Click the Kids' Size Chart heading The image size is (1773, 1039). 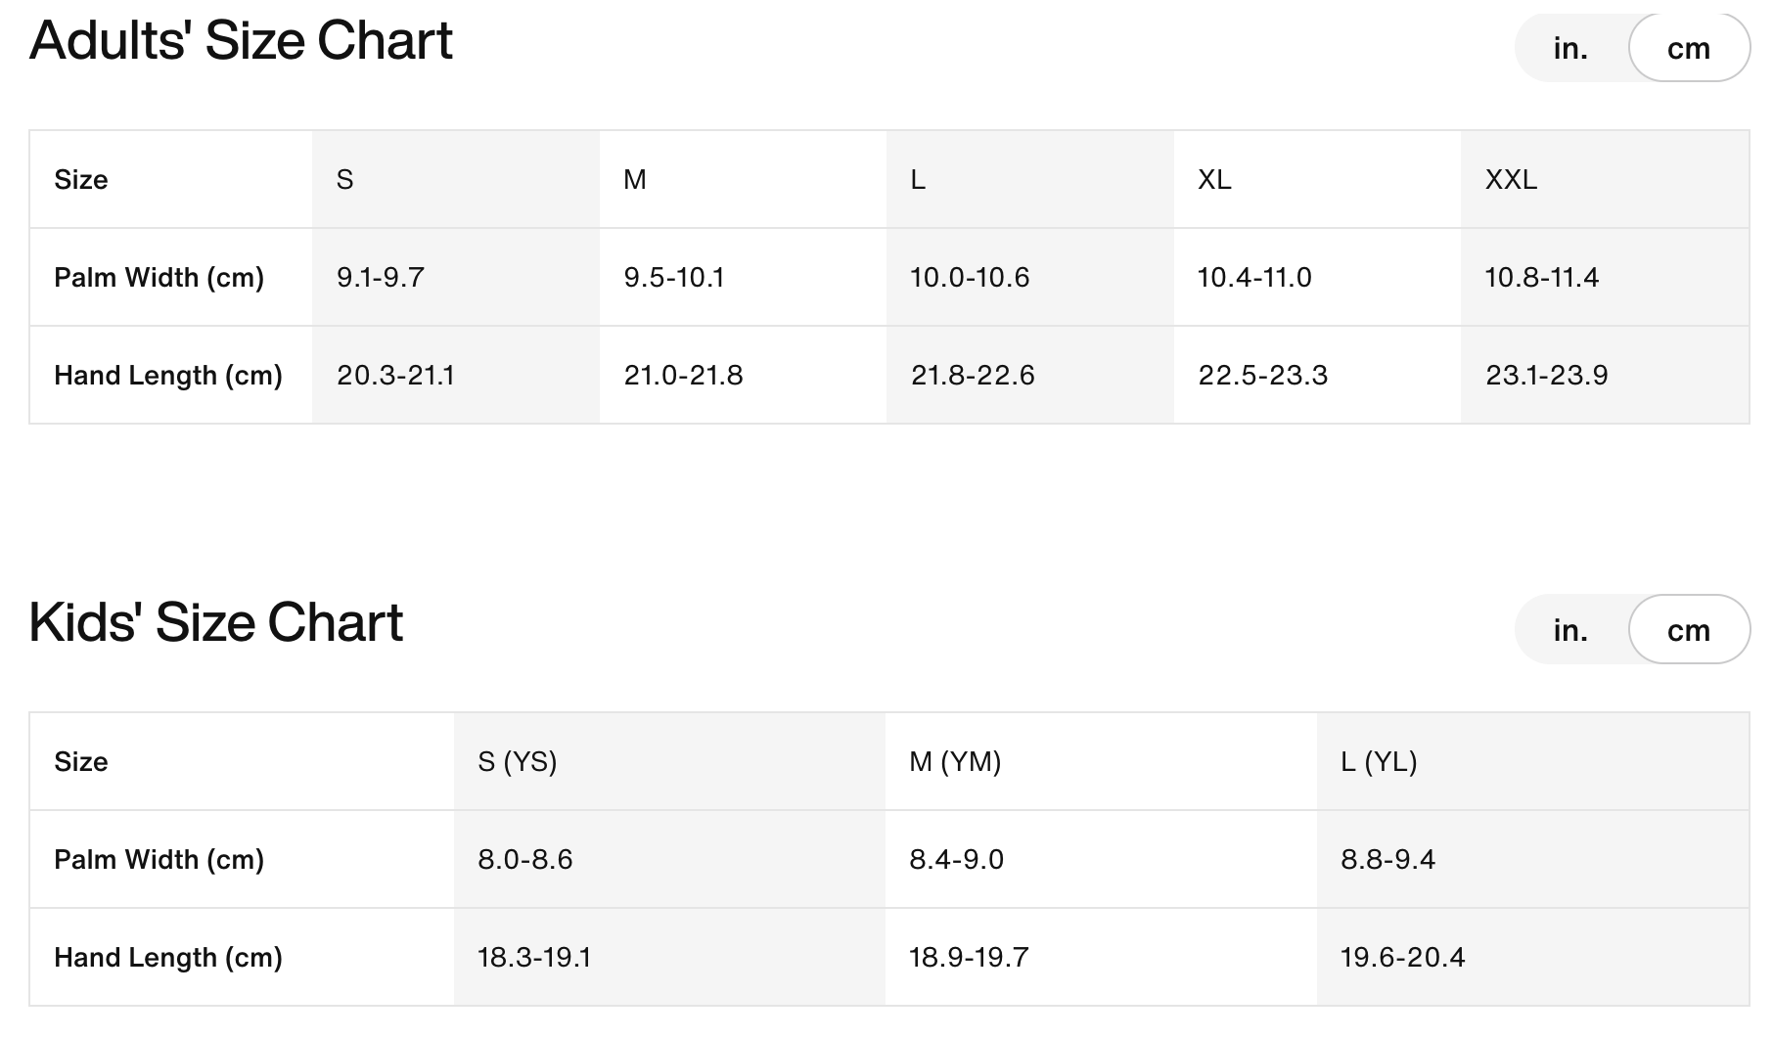pos(216,622)
